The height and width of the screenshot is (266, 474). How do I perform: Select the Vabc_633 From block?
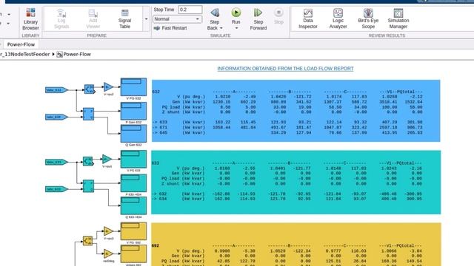point(56,163)
